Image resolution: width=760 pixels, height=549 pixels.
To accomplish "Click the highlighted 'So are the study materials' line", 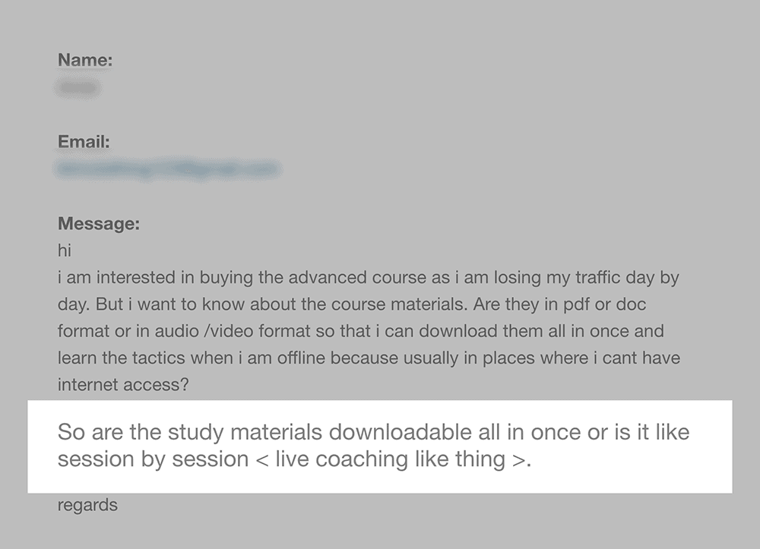I will click(x=373, y=432).
